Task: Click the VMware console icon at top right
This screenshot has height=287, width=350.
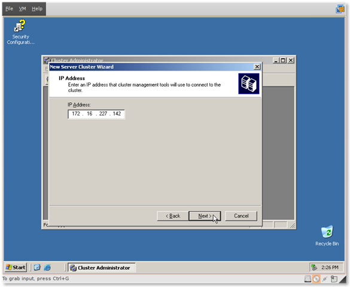Action: click(340, 9)
